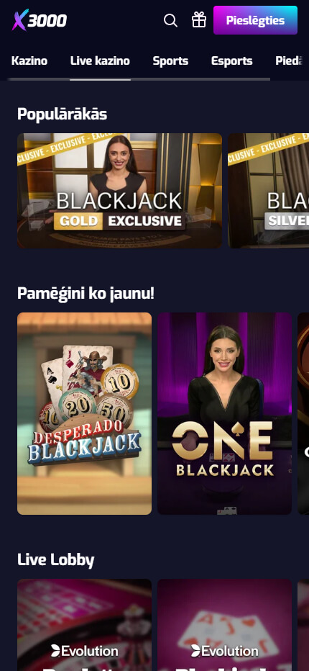Click the navigation tabs scroll indicator bar

point(139,79)
